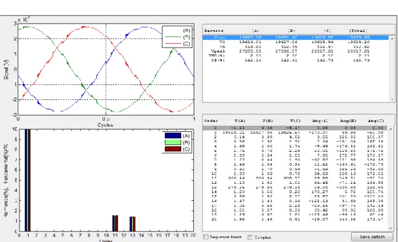Screen dimensions: 398x242
Task: Select the Vh row in Results list
Action: pyautogui.click(x=295, y=46)
